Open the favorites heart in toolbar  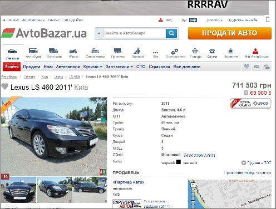[x=247, y=67]
